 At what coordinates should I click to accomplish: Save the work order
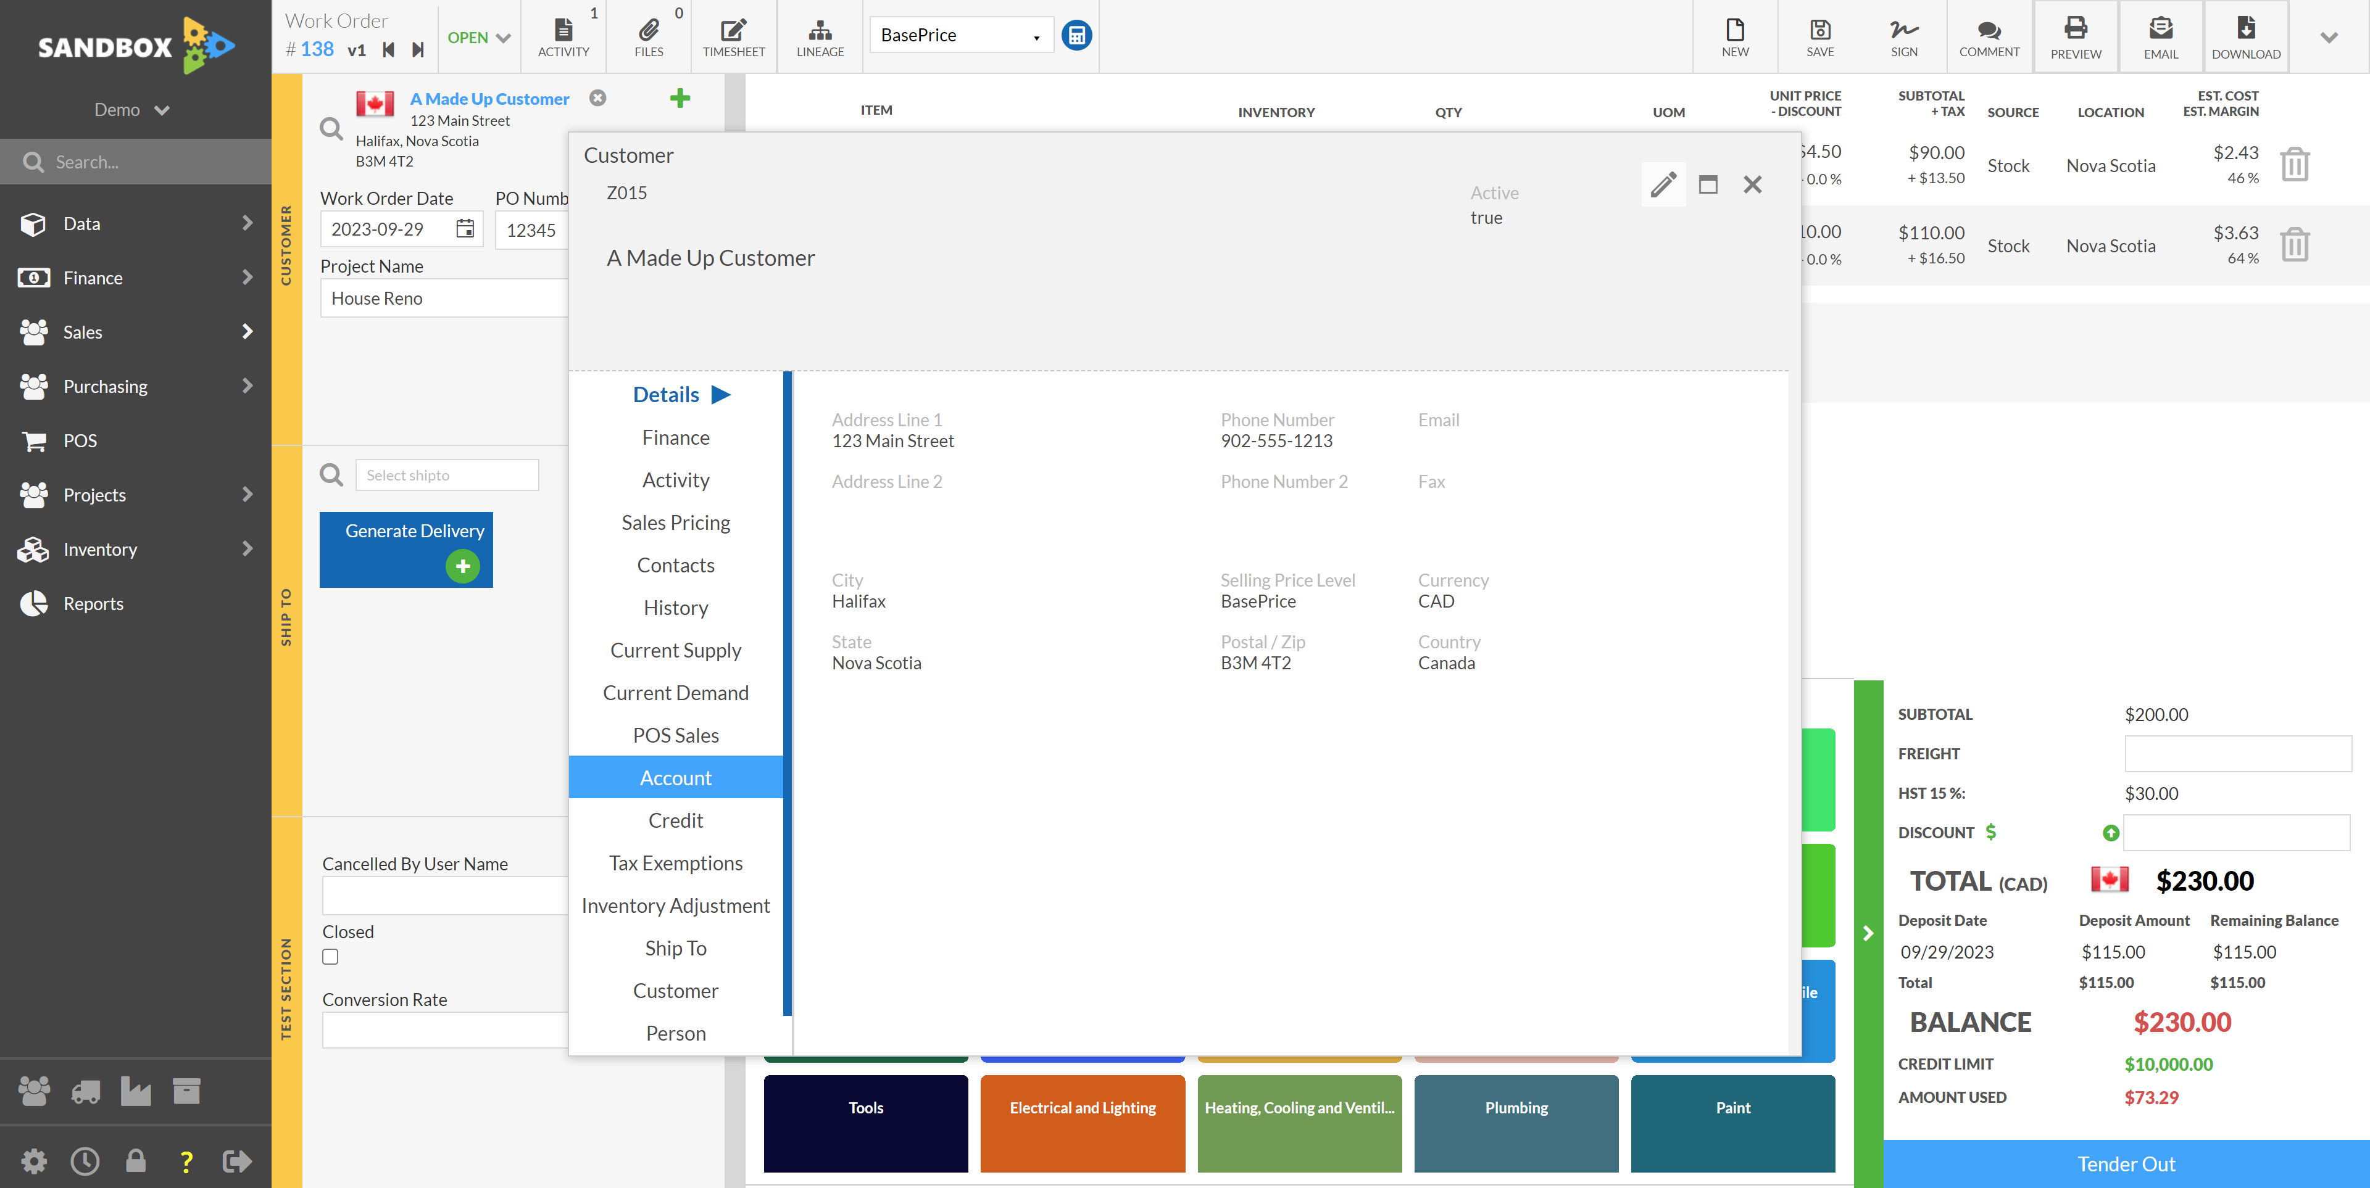[x=1820, y=37]
